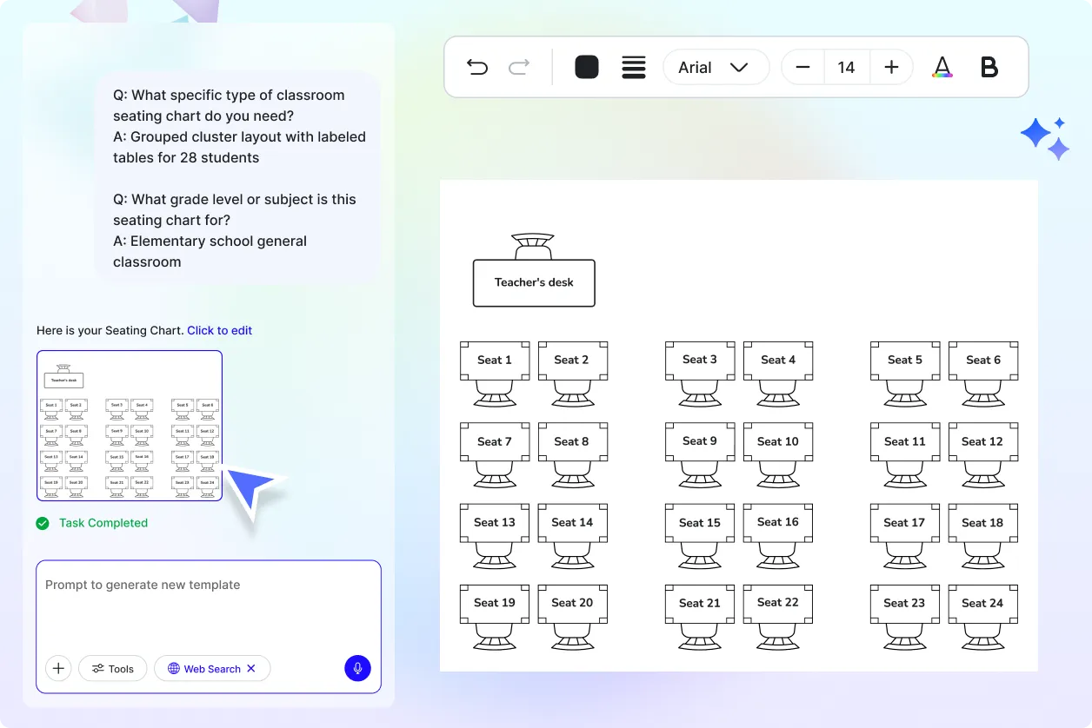Select the Seat 3 desk
The width and height of the screenshot is (1092, 728).
click(x=700, y=361)
